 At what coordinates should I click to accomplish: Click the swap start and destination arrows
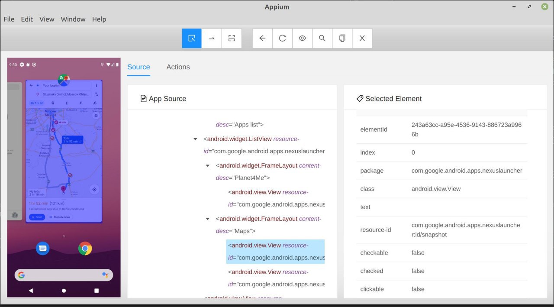coord(97,94)
